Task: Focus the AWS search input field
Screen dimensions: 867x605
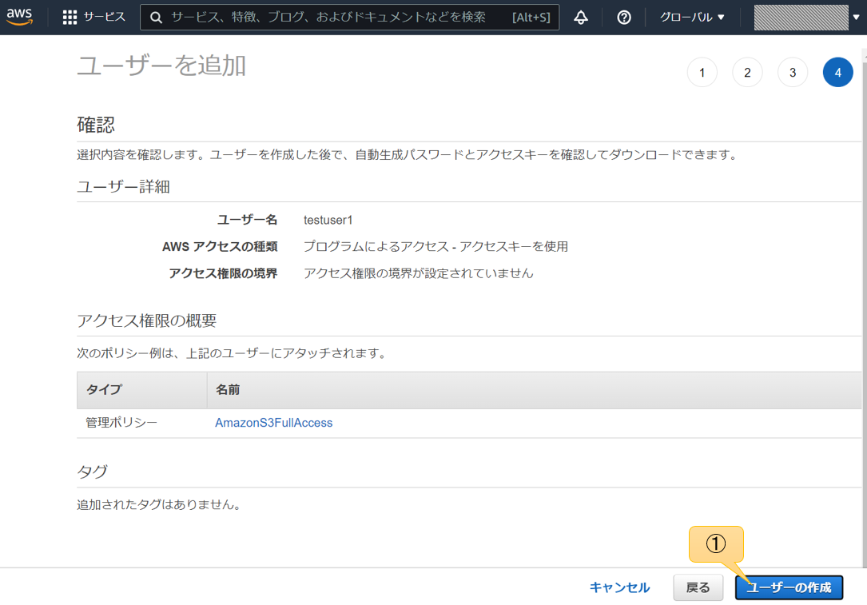Action: (x=349, y=17)
